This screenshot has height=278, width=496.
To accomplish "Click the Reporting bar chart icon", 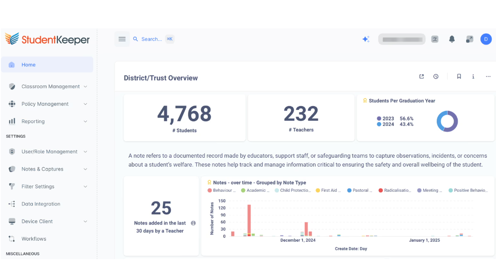I will pyautogui.click(x=12, y=121).
